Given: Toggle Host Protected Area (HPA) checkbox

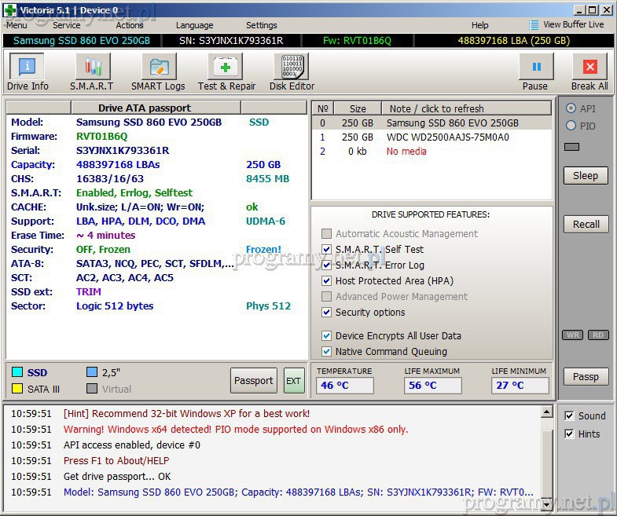Looking at the screenshot, I should [327, 281].
